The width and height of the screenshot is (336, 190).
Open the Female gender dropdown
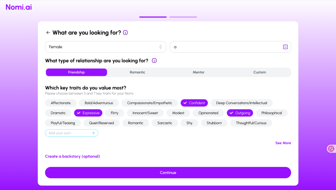106,47
